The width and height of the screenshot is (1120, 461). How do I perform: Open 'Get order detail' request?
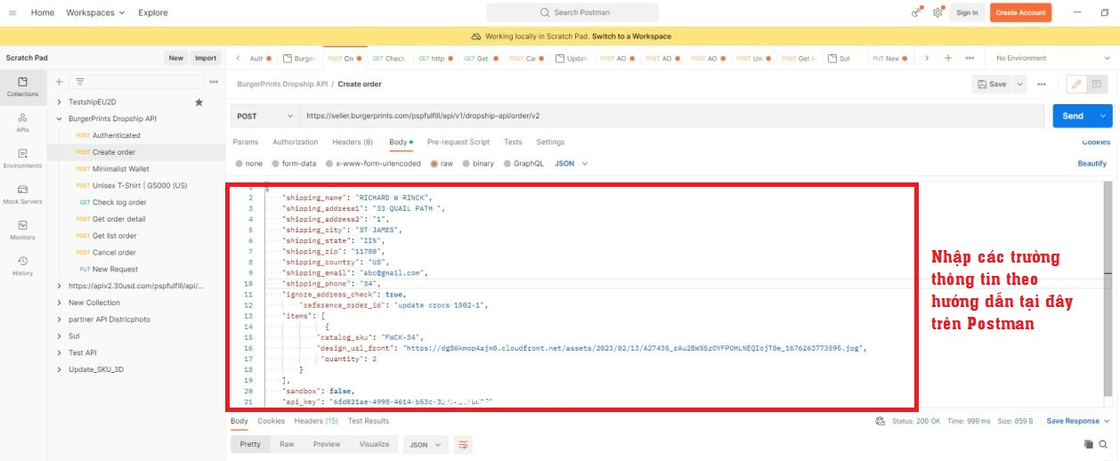(118, 219)
